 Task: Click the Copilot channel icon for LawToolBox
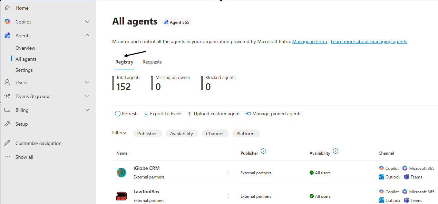381,192
